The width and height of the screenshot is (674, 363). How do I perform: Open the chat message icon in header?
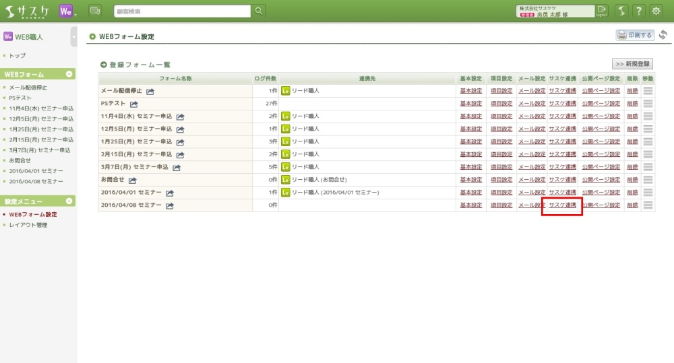tap(94, 11)
